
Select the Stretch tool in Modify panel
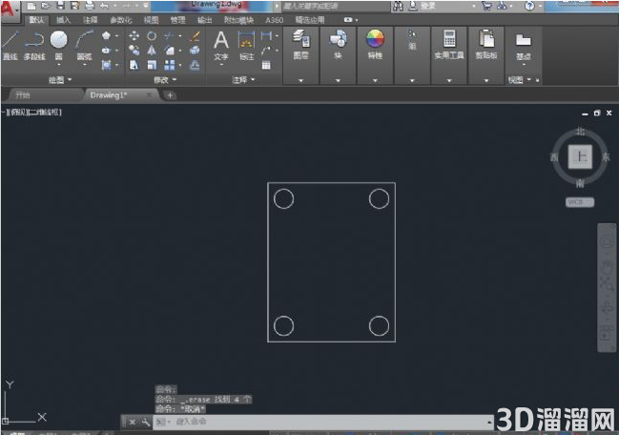click(134, 65)
